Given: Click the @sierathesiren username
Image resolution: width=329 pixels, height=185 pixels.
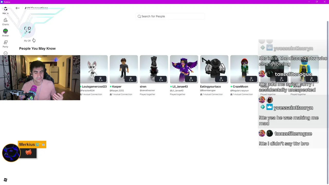Looking at the screenshot, I should coord(147,90).
